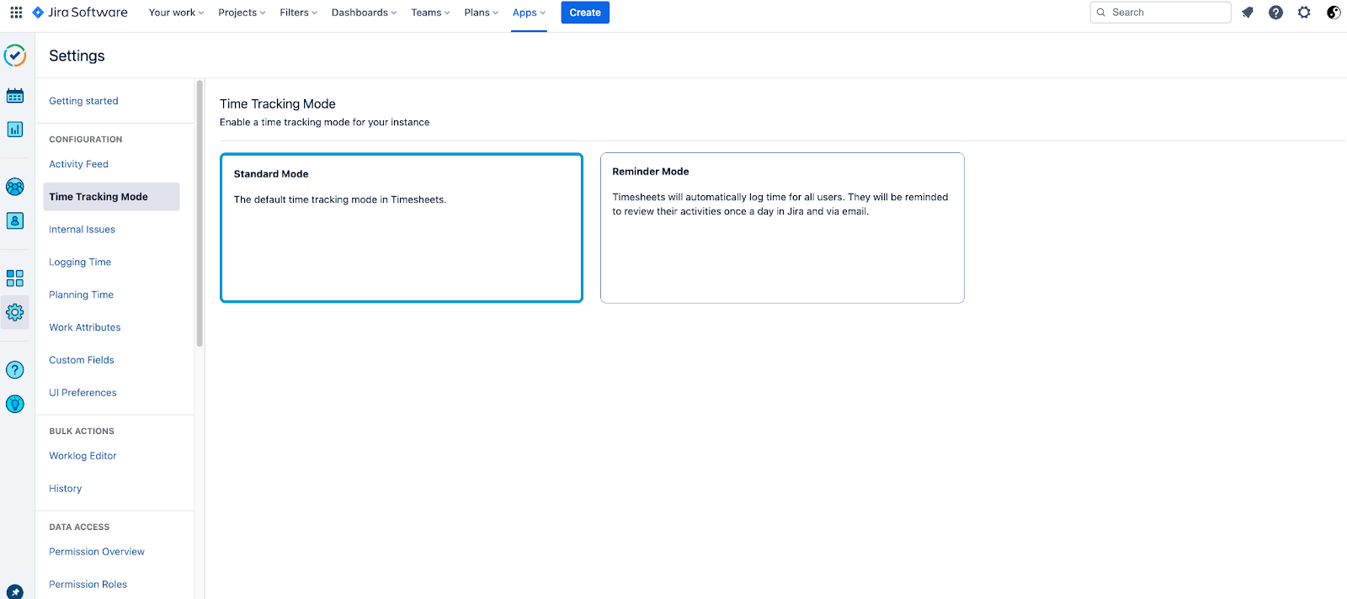Click the yin-yang profile avatar
Image resolution: width=1347 pixels, height=599 pixels.
click(1333, 13)
